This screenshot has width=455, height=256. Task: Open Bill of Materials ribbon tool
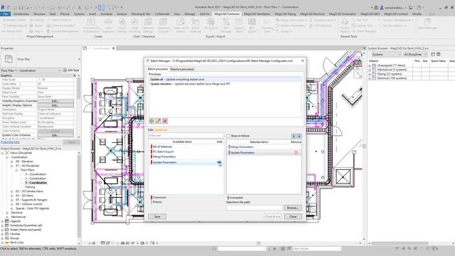click(x=196, y=25)
